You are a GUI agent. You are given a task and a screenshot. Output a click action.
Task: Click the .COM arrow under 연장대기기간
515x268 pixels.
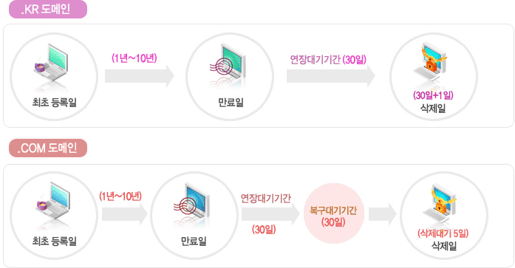(270, 214)
